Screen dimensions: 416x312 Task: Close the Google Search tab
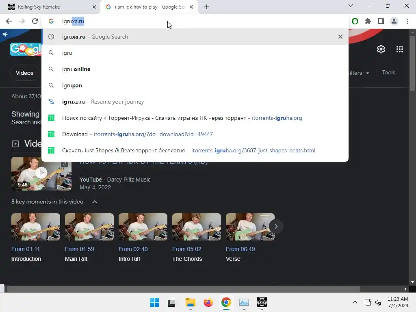[x=191, y=7]
